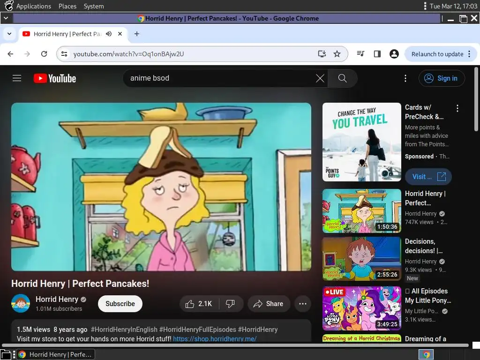Expand Chrome tab search dropdown arrow
480x360 pixels.
[9, 34]
